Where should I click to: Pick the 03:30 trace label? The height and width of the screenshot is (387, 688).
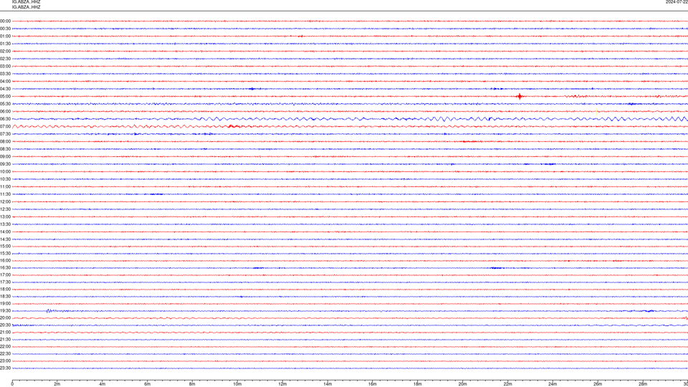(5, 74)
